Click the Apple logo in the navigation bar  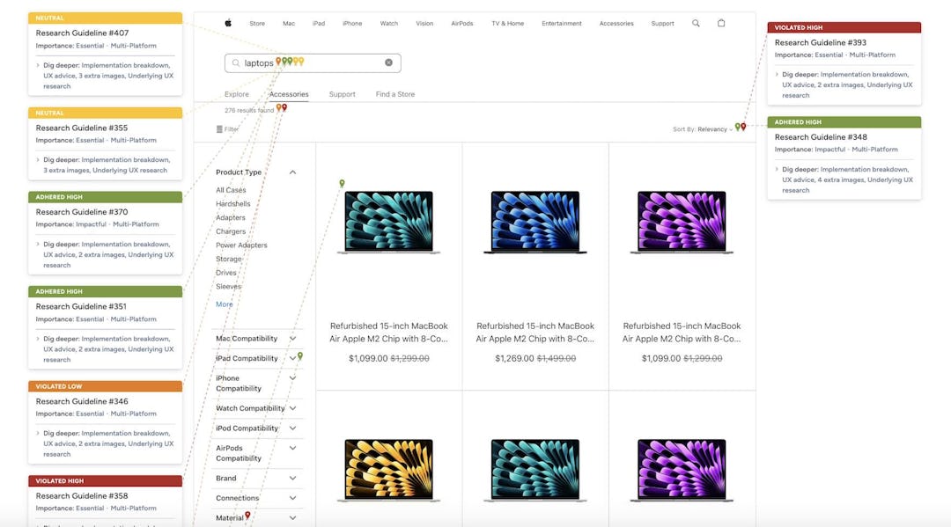tap(228, 24)
